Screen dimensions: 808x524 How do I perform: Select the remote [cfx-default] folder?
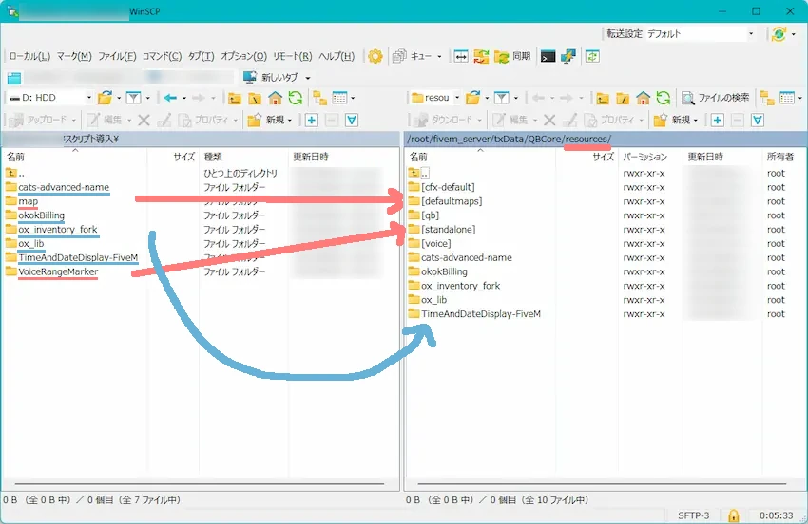point(448,187)
